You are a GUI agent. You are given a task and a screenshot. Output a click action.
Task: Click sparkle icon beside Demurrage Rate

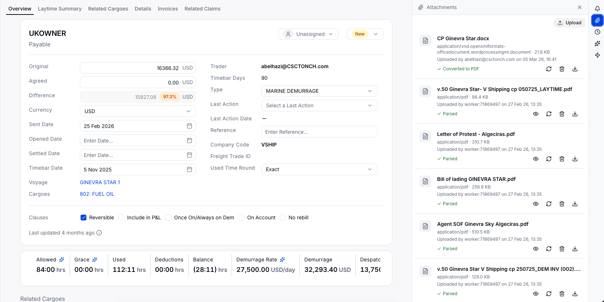(282, 260)
